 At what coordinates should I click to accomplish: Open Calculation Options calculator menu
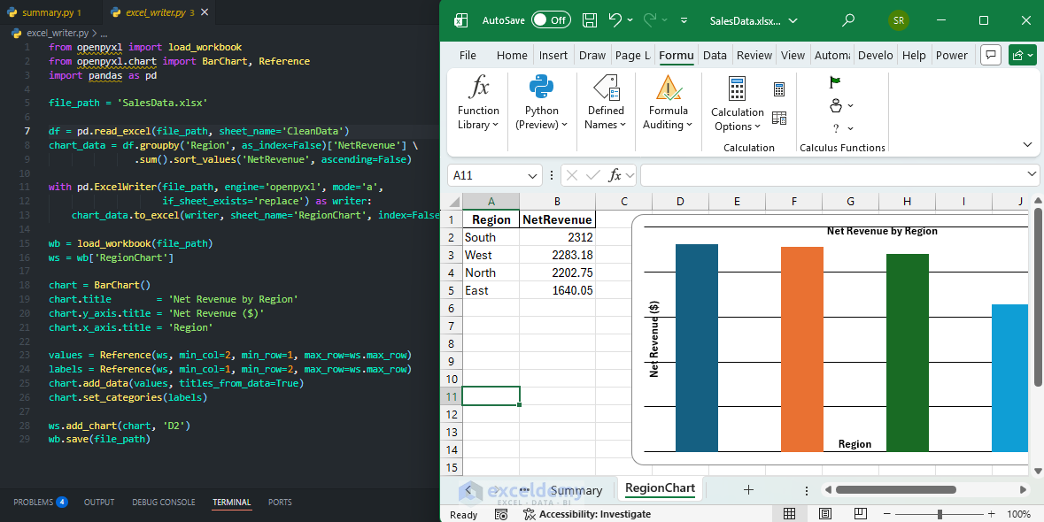(737, 104)
